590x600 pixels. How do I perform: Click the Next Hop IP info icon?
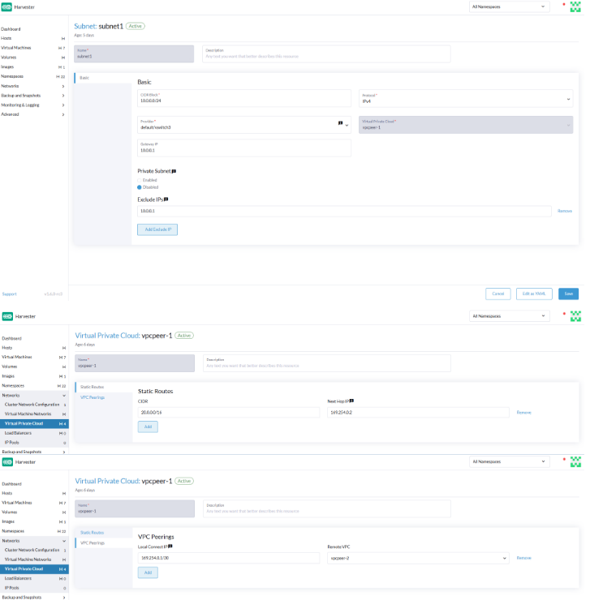pyautogui.click(x=351, y=401)
